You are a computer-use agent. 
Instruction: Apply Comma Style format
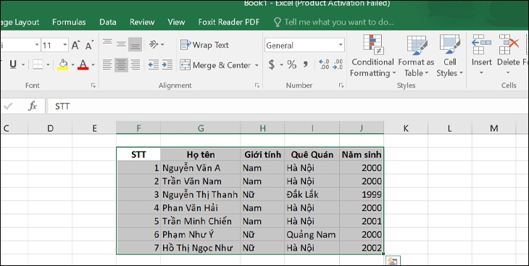click(305, 64)
